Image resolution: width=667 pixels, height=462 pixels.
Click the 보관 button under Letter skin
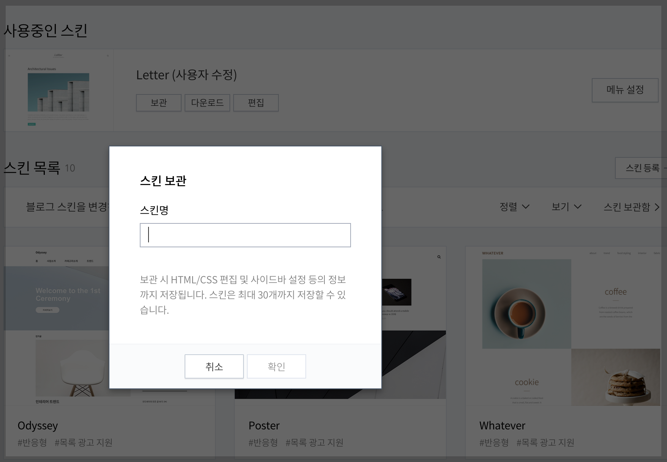[158, 103]
